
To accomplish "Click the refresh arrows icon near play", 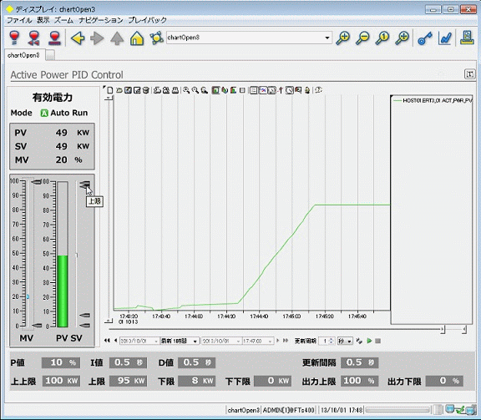I will tap(359, 341).
